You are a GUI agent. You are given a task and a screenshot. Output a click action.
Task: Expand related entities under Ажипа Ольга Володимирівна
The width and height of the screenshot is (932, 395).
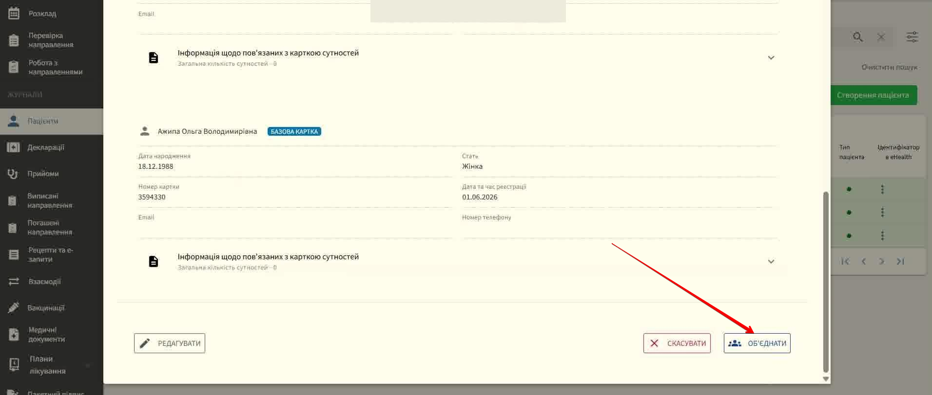pos(771,261)
